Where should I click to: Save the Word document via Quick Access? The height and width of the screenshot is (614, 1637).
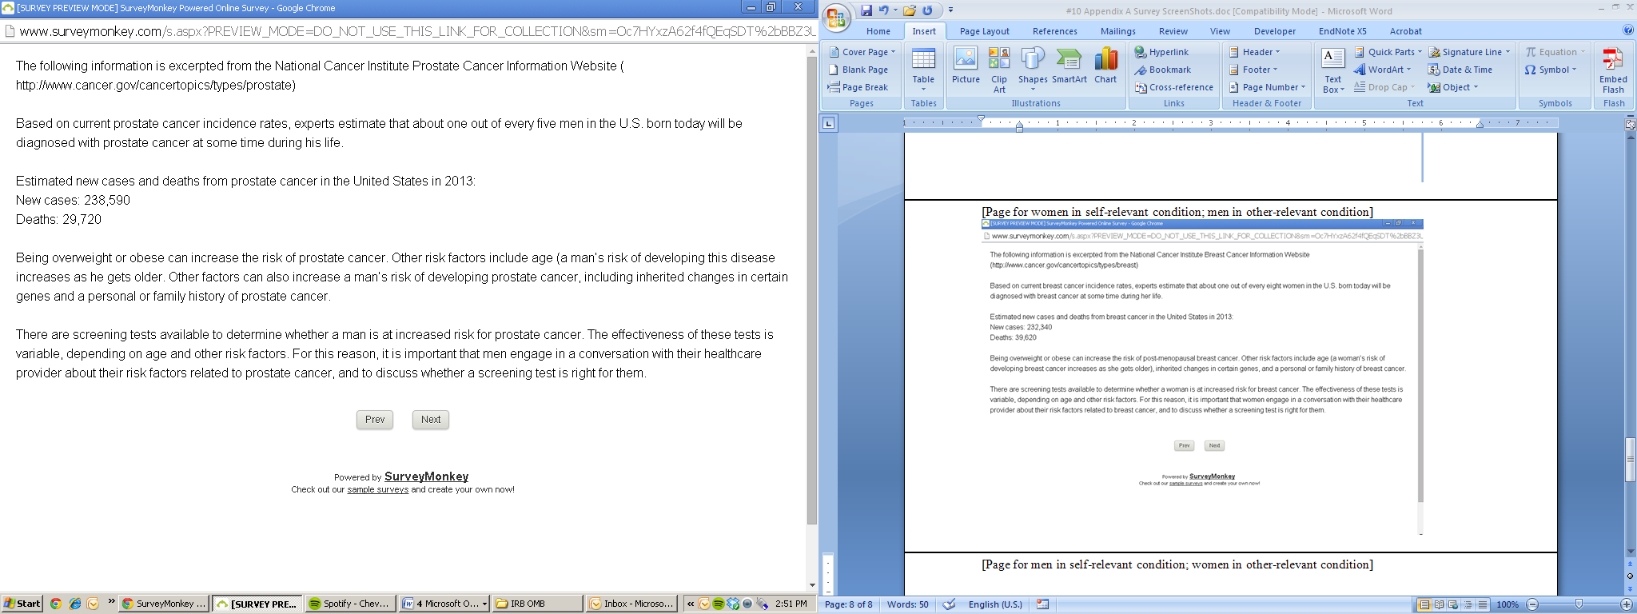(866, 10)
